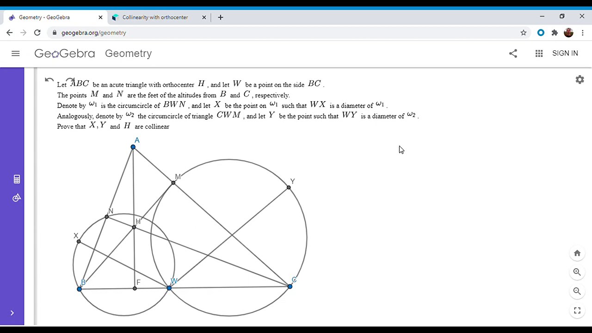The height and width of the screenshot is (333, 592).
Task: Reload the page
Action: click(x=37, y=33)
